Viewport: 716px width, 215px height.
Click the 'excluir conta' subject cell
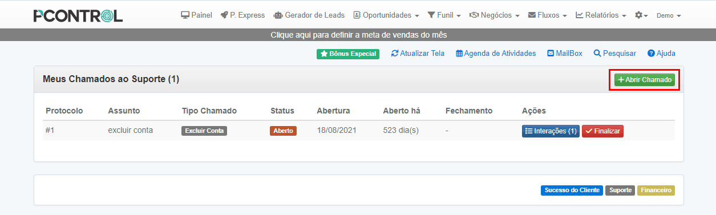click(x=131, y=130)
